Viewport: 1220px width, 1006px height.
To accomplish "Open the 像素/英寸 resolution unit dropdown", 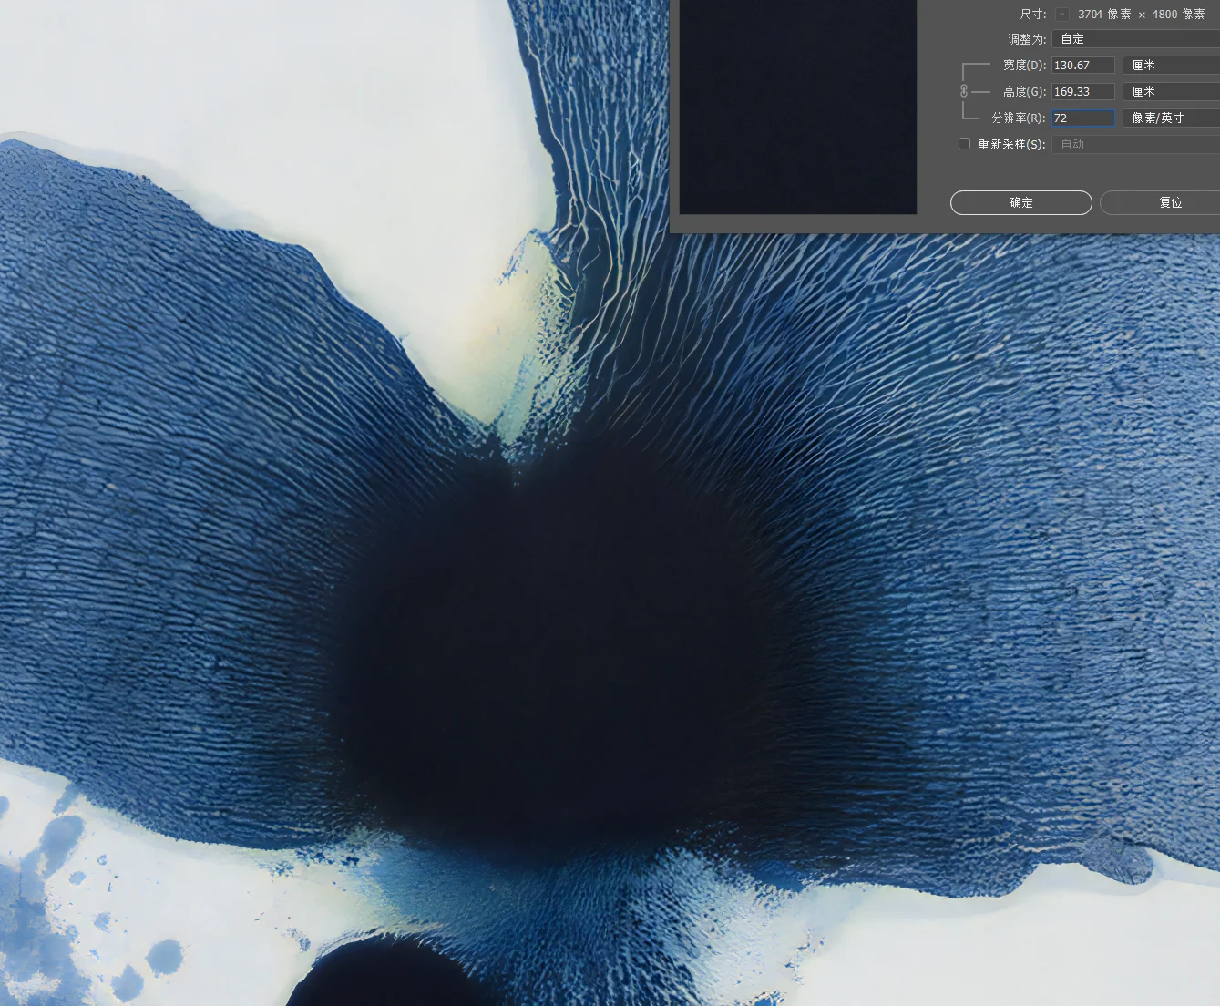I will [1171, 118].
